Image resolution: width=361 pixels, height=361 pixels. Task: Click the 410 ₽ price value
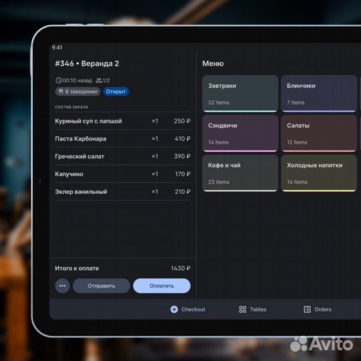pos(183,138)
